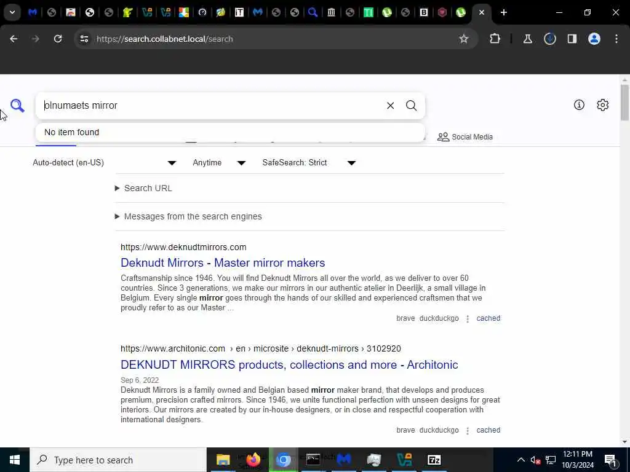The width and height of the screenshot is (630, 472).
Task: Switch to the bank building icon tab
Action: pos(331,12)
